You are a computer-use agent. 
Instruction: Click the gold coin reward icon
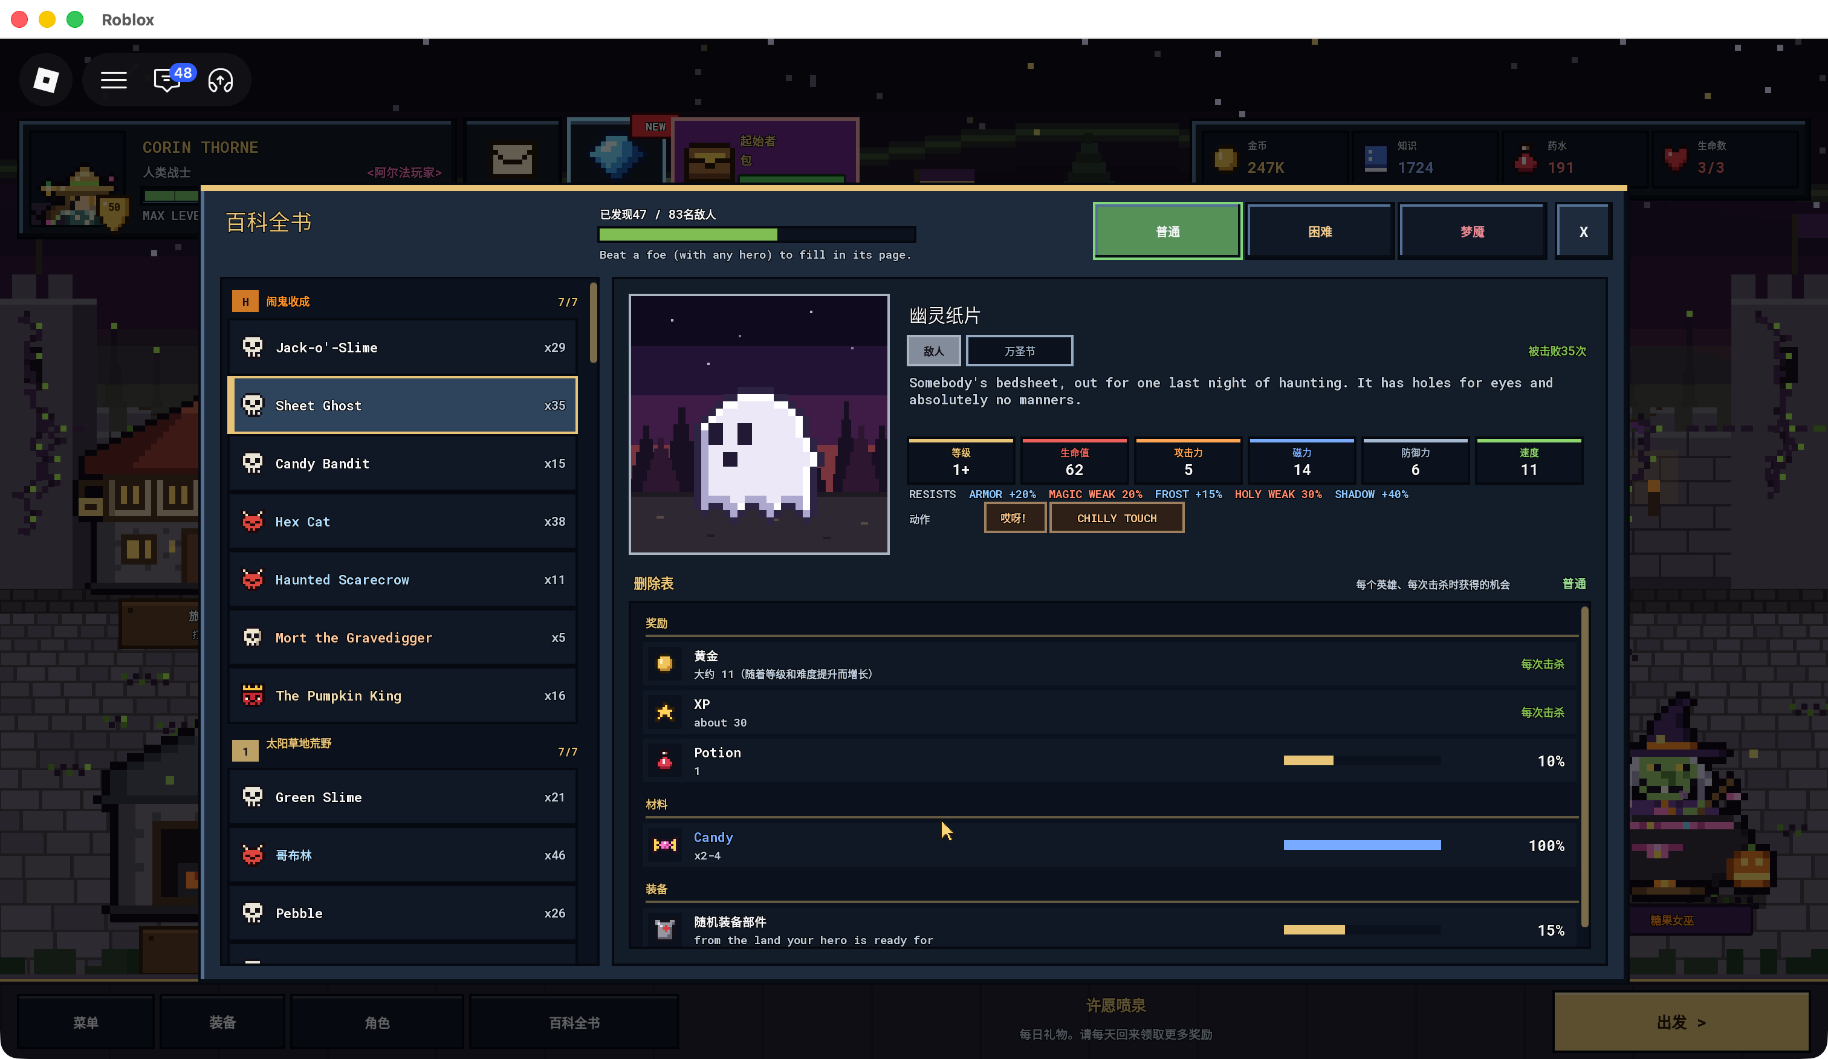click(664, 664)
